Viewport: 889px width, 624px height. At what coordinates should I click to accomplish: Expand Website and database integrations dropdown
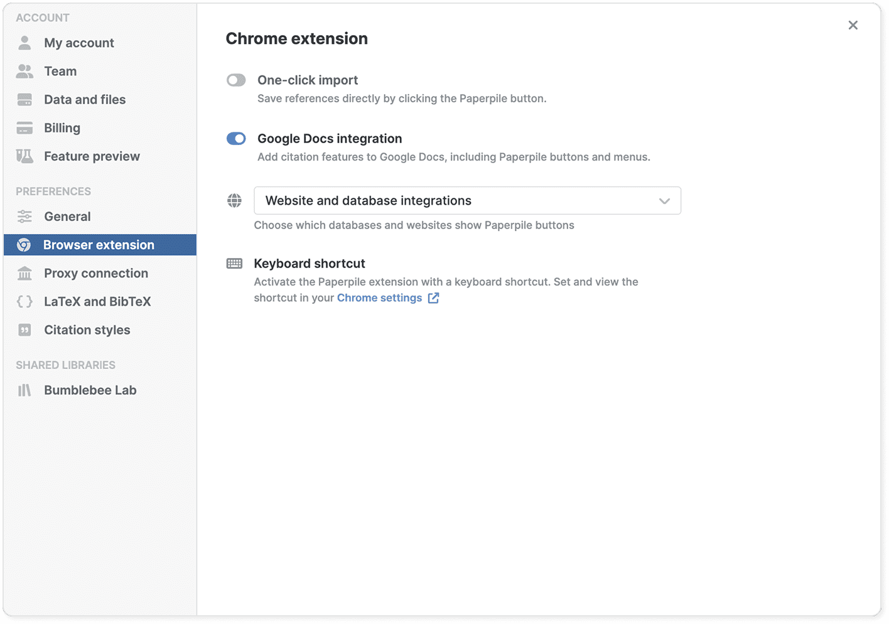(466, 201)
